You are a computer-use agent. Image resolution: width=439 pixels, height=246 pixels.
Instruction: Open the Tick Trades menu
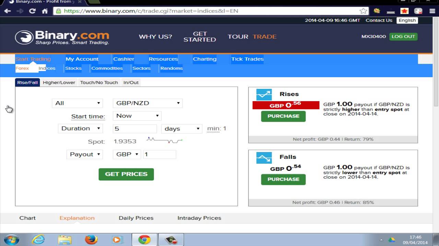(247, 59)
